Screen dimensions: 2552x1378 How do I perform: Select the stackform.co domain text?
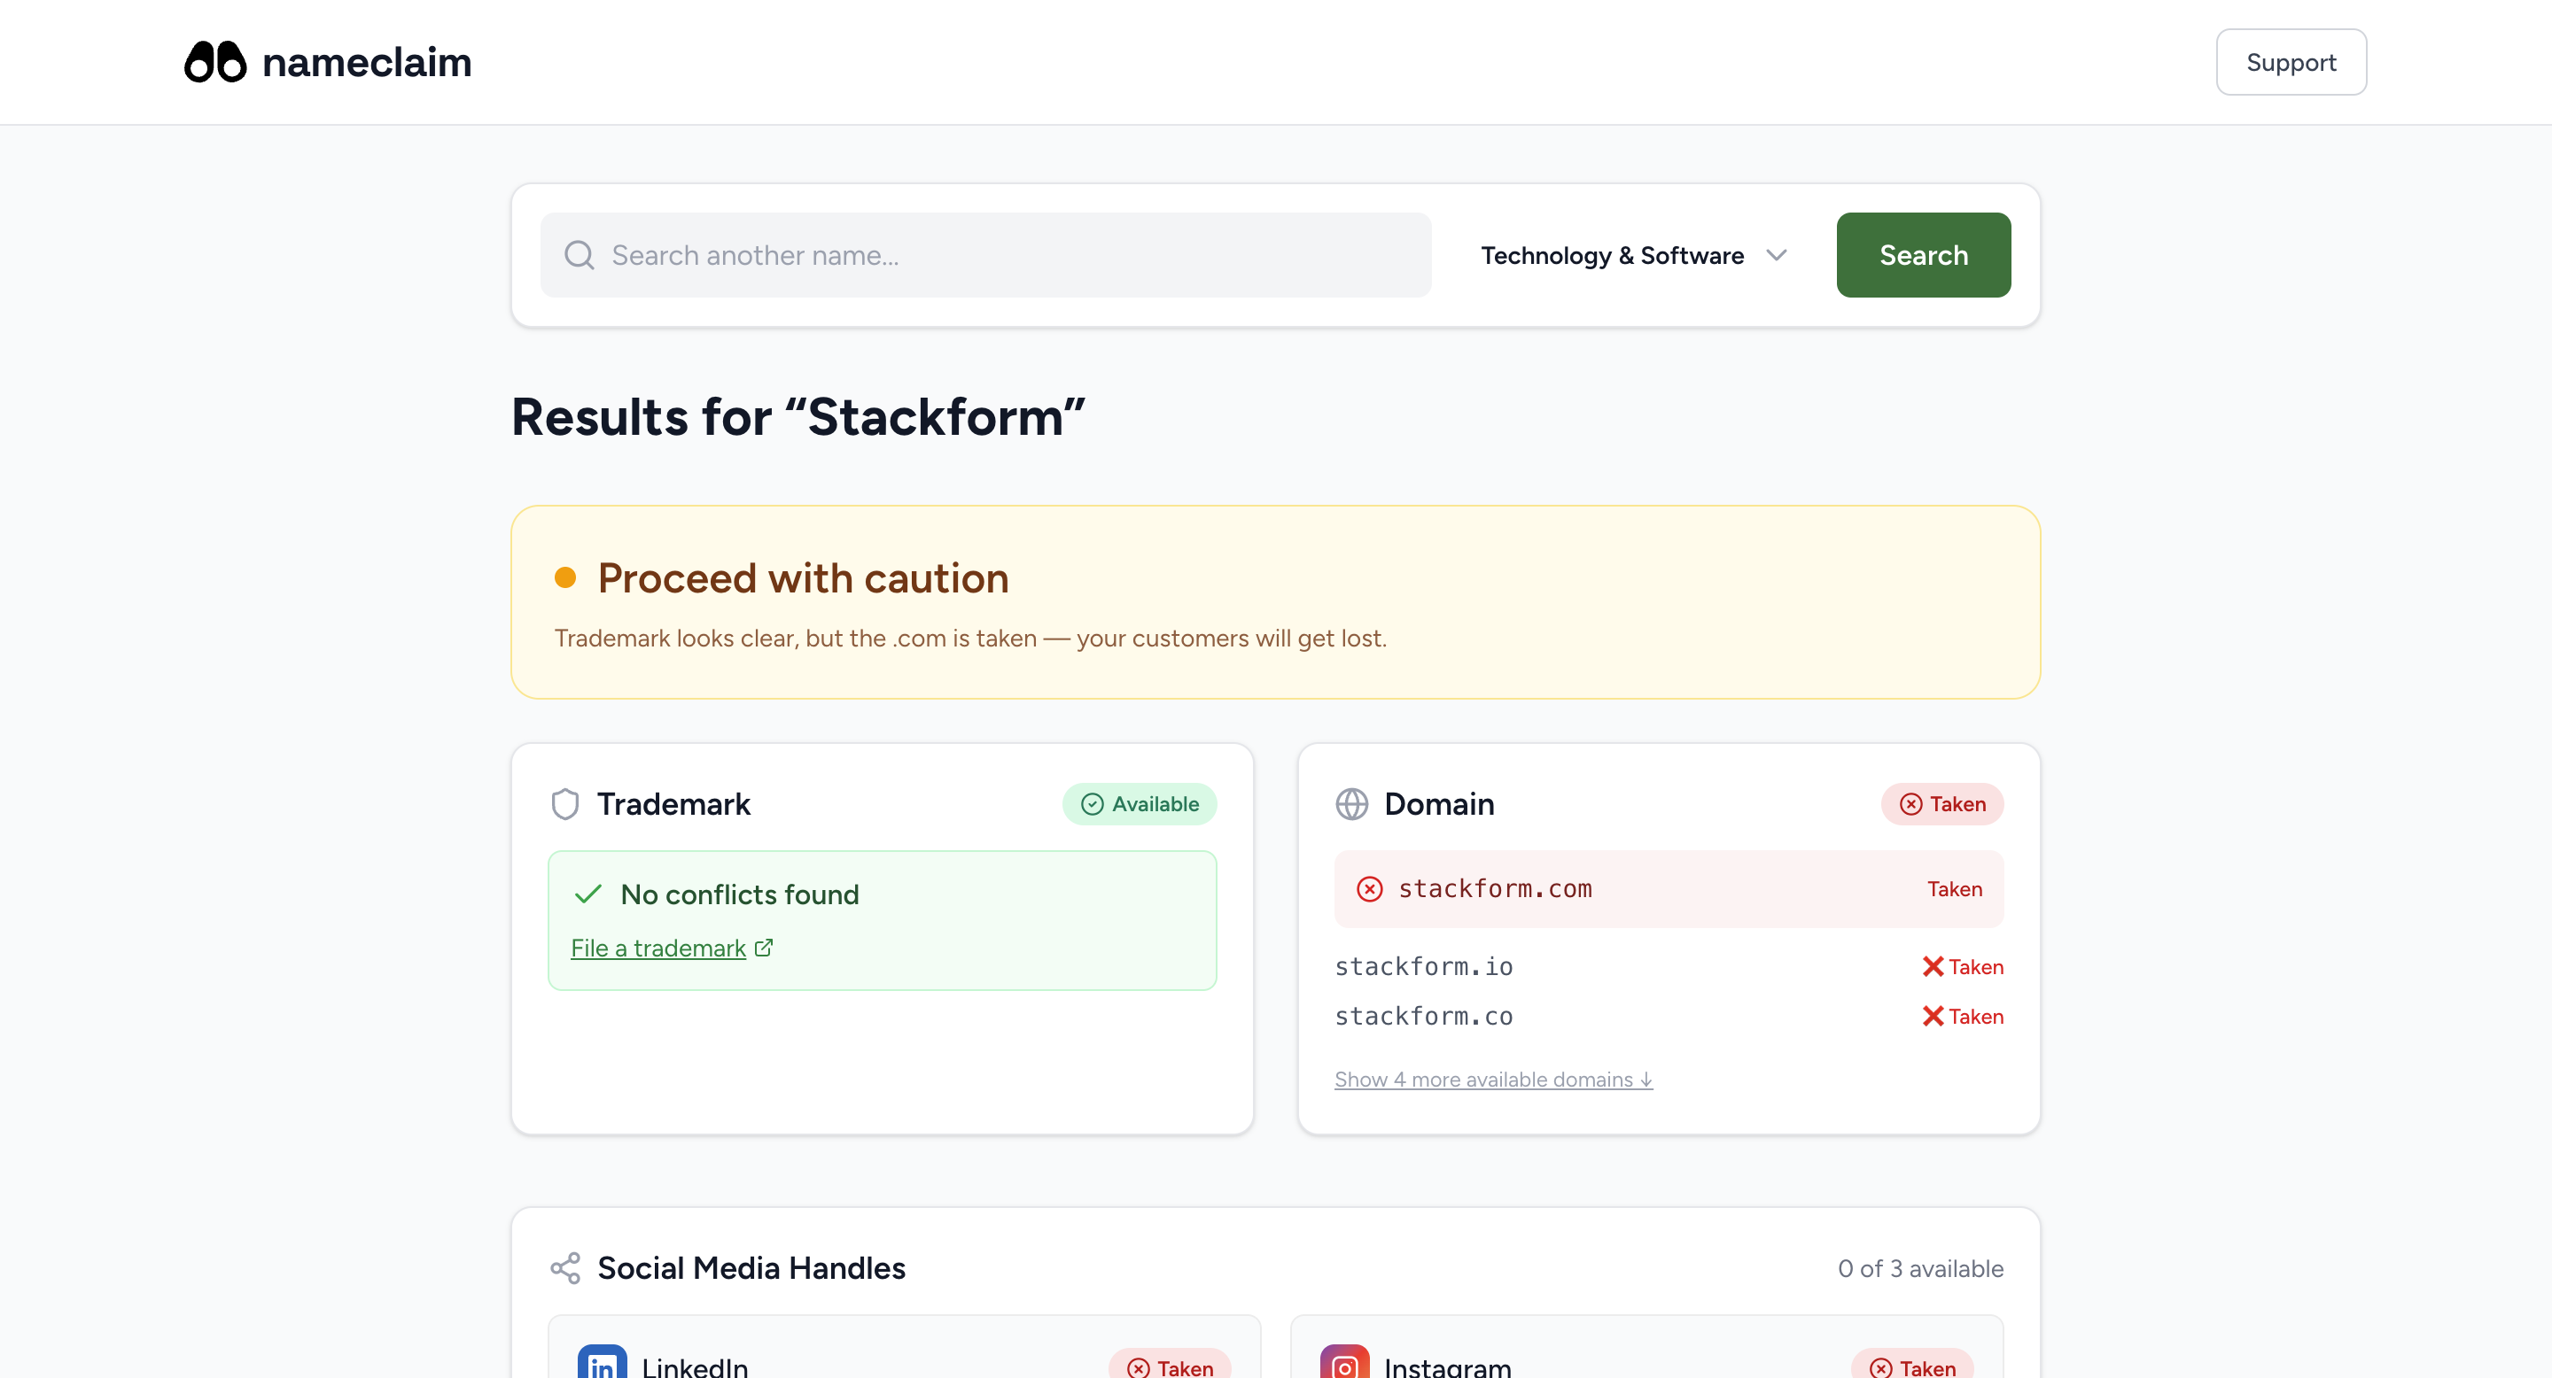tap(1424, 1016)
